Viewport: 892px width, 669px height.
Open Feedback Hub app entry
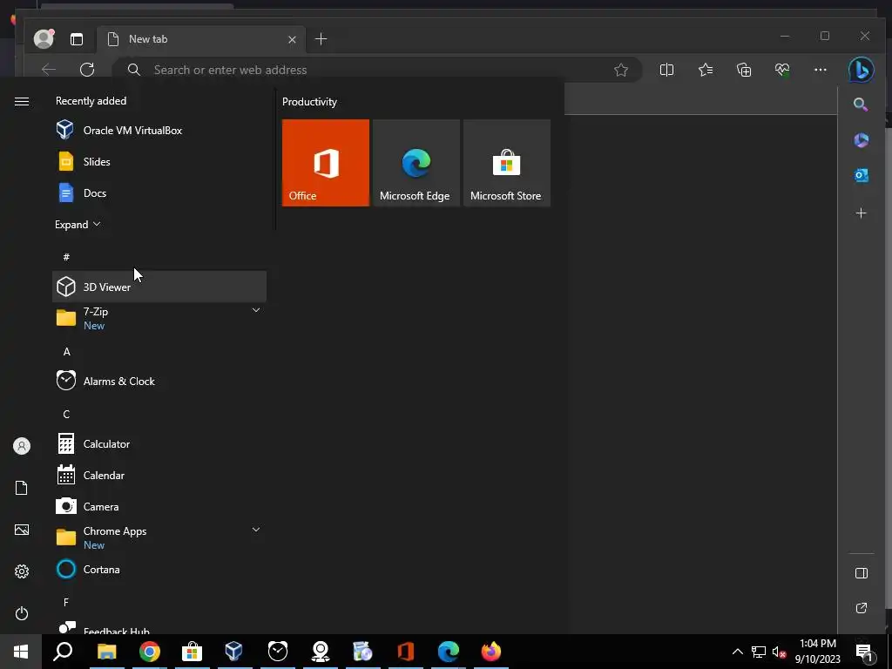click(x=159, y=627)
